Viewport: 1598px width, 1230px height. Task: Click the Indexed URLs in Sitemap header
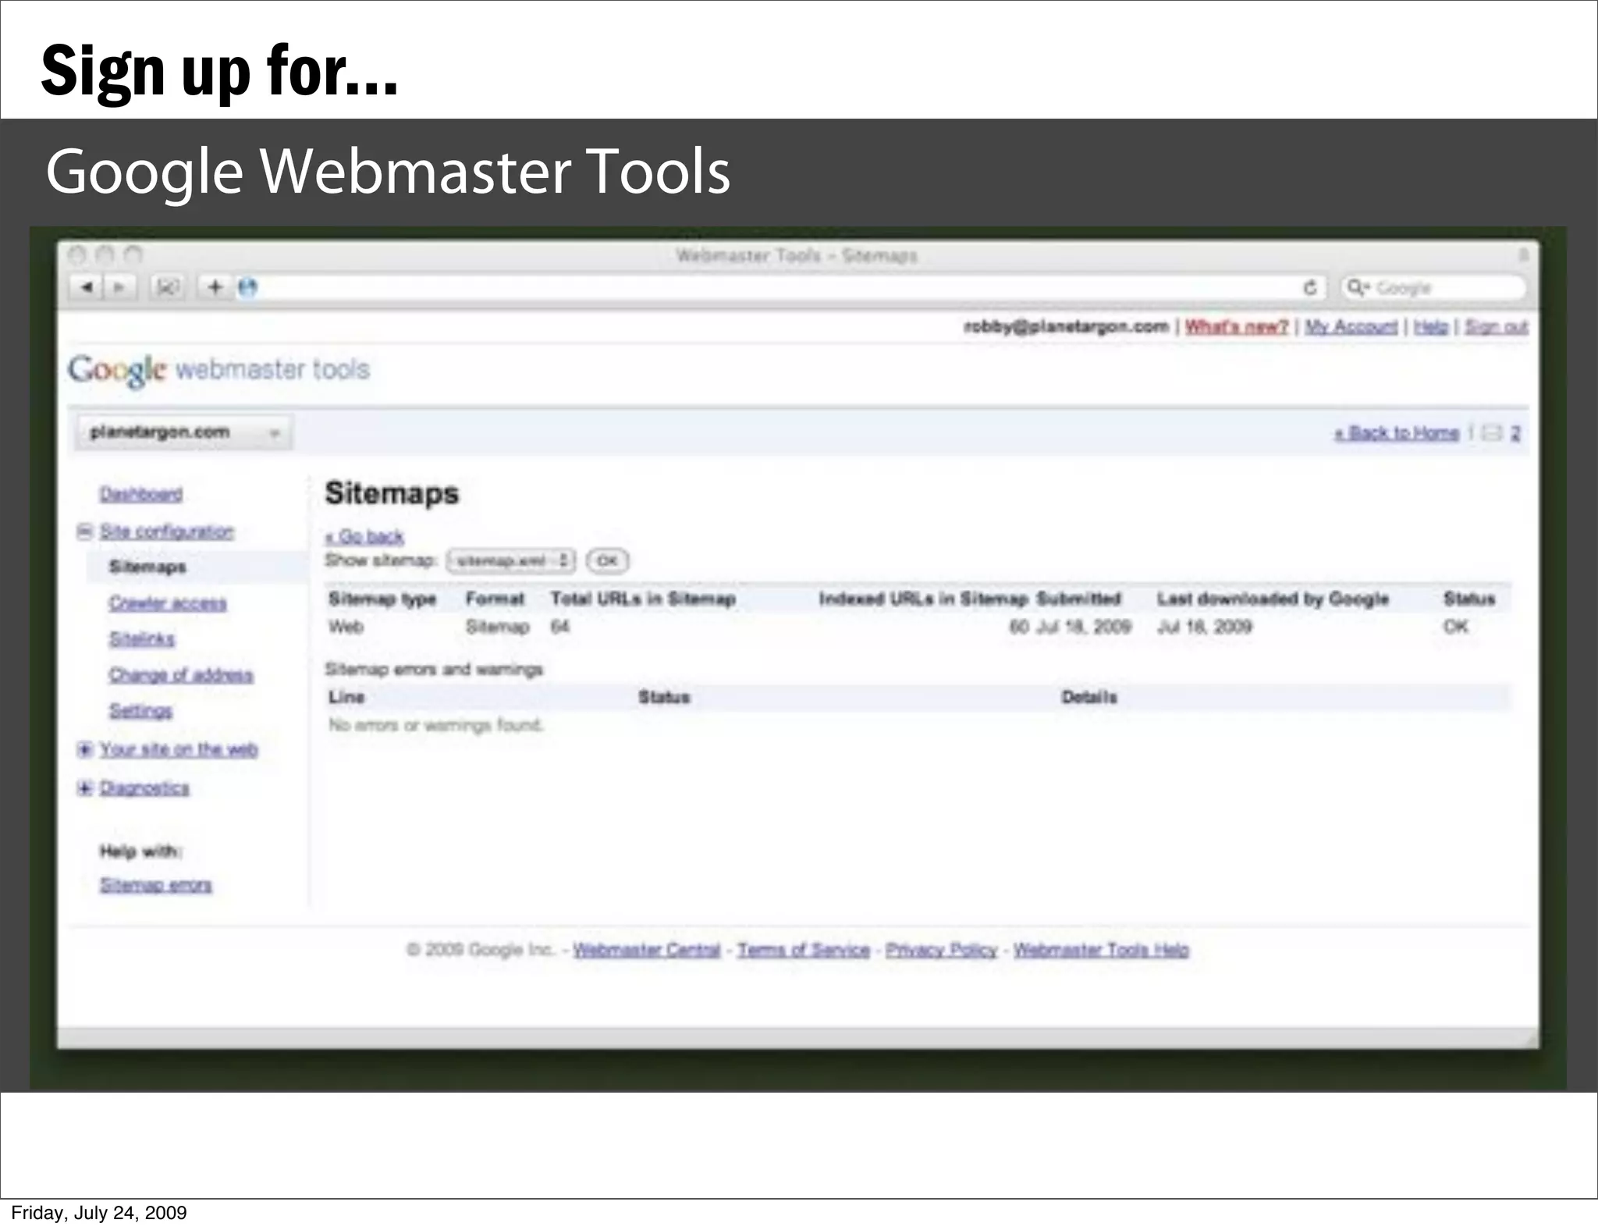tap(924, 599)
